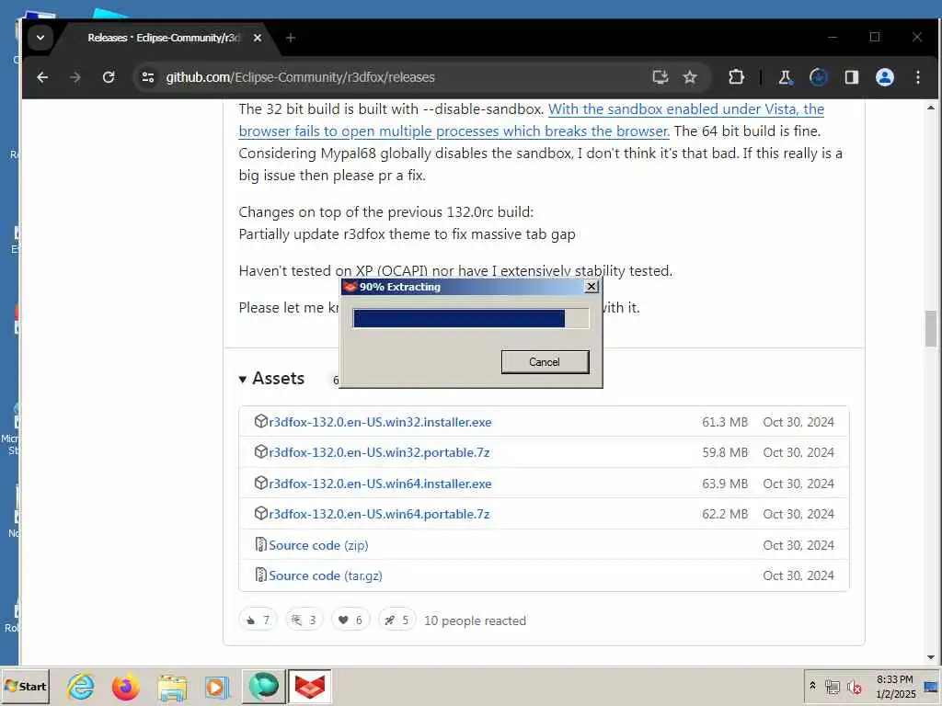Reload the GitHub releases page
This screenshot has width=942, height=706.
click(109, 77)
